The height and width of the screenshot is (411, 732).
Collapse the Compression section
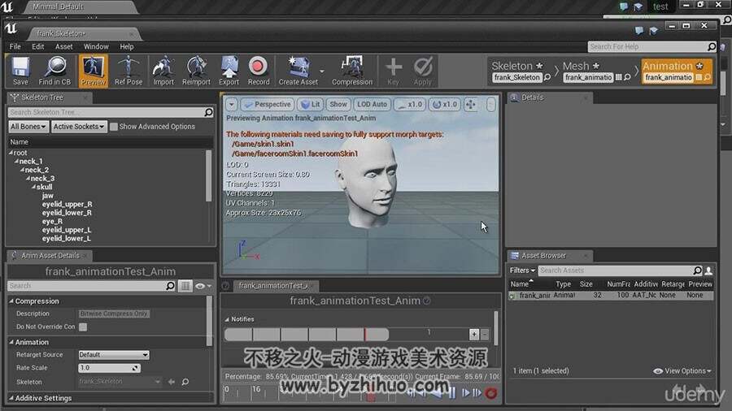(x=11, y=301)
